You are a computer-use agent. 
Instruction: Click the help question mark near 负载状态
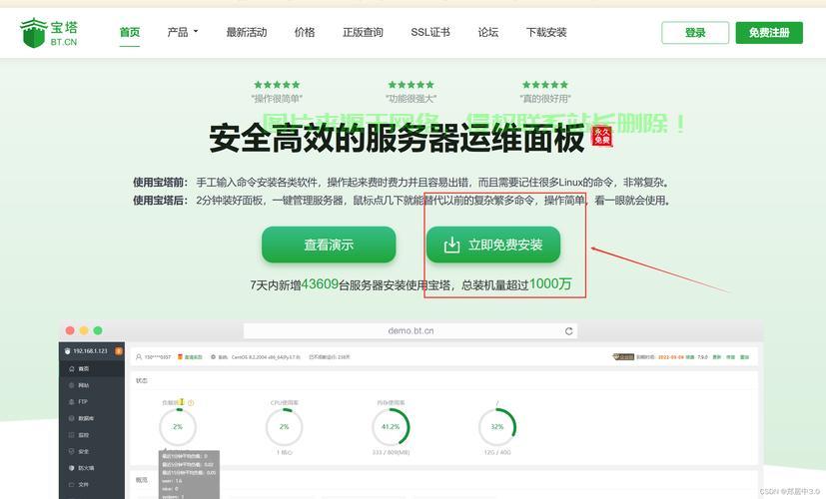pos(191,402)
